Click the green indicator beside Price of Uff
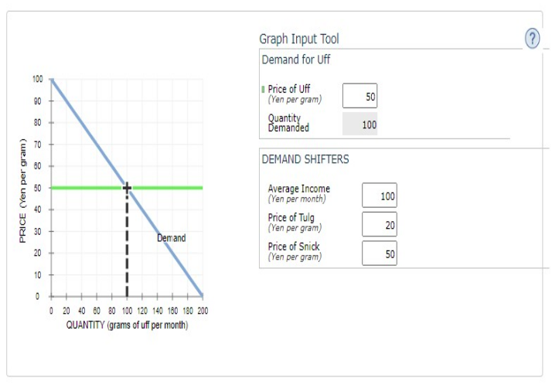The width and height of the screenshot is (552, 388). (263, 90)
